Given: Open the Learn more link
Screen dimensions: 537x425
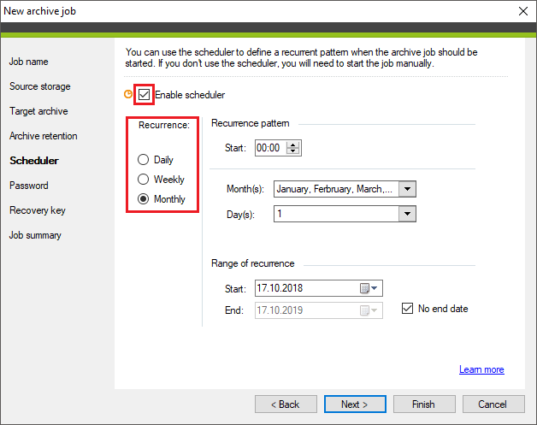Looking at the screenshot, I should (x=481, y=369).
